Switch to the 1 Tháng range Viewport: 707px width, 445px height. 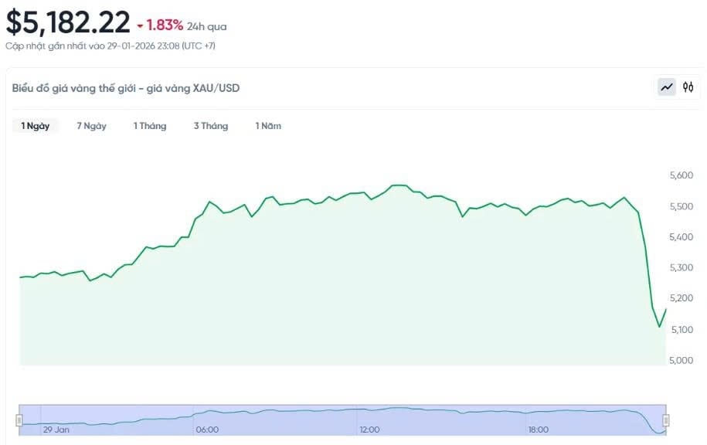tap(150, 126)
